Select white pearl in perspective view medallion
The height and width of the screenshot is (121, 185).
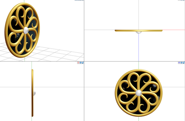tap(26, 30)
